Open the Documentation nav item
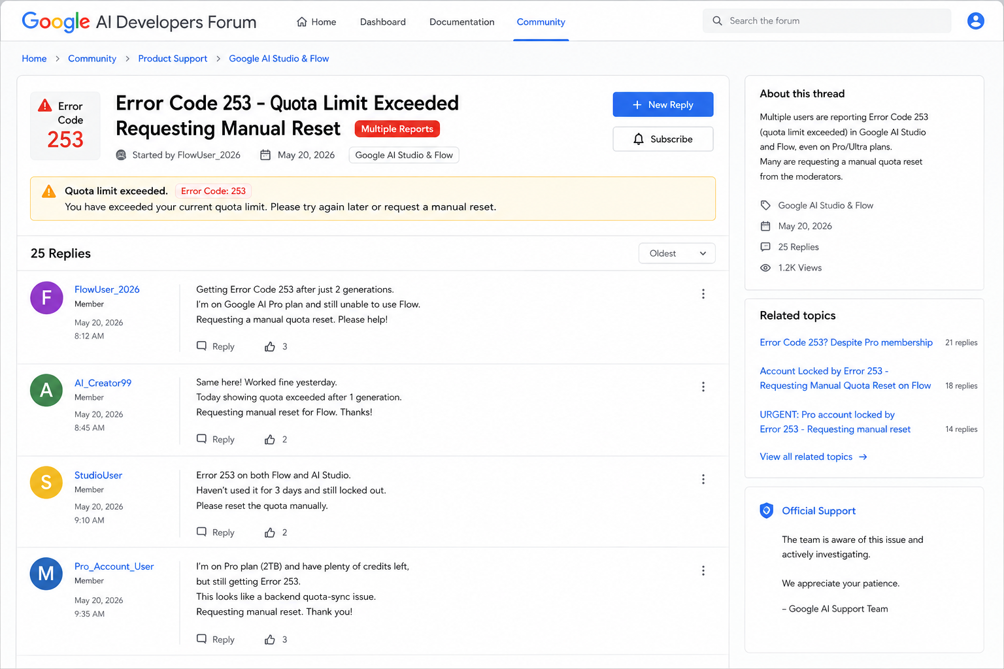 point(461,22)
